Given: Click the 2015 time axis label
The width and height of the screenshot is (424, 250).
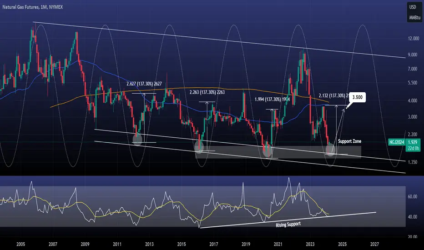Looking at the screenshot, I should (182, 245).
